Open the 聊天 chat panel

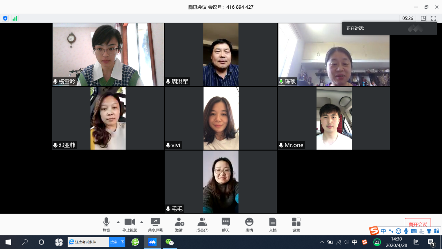(226, 225)
